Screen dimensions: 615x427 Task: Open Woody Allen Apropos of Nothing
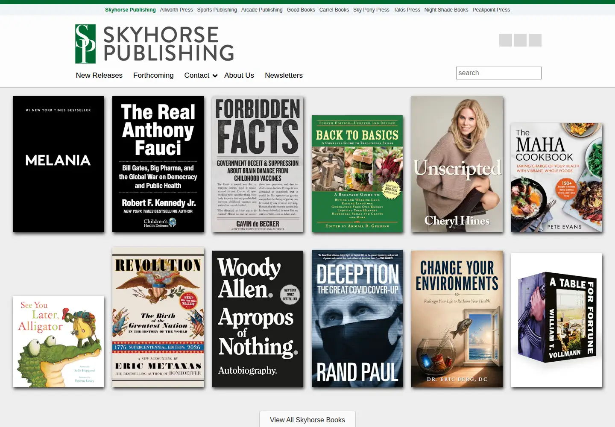[258, 319]
